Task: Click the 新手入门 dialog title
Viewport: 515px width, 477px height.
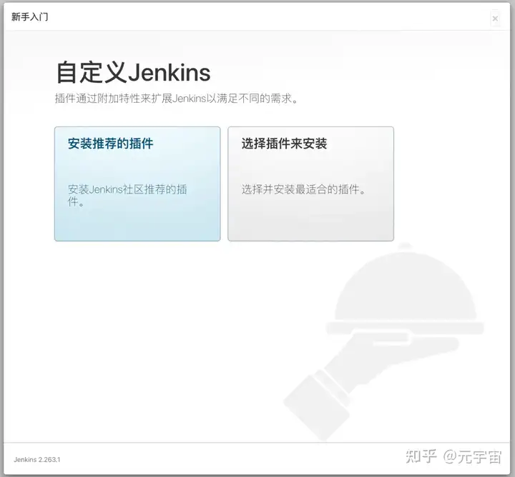Action: (30, 16)
